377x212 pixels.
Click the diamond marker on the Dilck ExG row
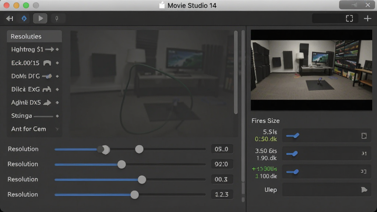(57, 89)
